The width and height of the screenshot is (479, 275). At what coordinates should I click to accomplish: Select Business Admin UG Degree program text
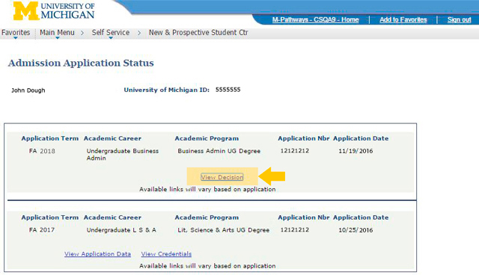click(219, 151)
